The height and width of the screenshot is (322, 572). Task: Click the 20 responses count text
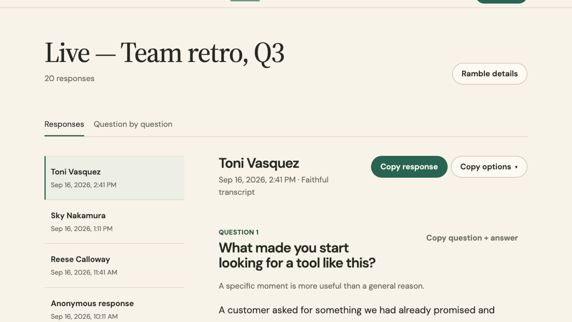point(70,79)
